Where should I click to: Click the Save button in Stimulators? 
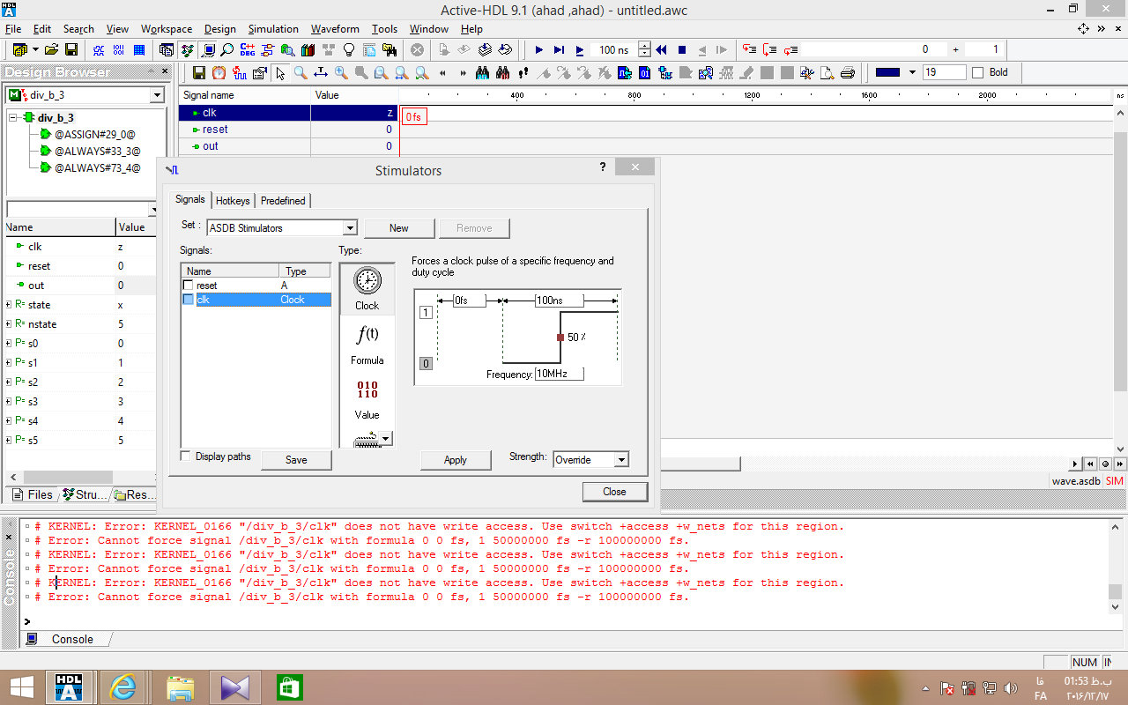[x=296, y=460]
